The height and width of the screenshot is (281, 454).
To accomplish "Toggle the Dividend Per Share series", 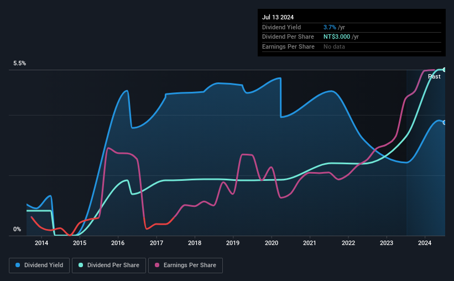I will point(109,266).
